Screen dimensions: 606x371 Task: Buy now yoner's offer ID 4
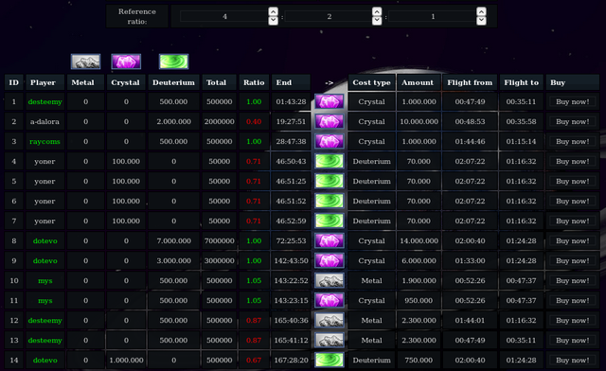click(572, 161)
